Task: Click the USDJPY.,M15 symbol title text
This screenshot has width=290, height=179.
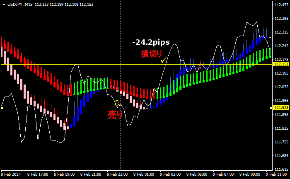Action: 20,5
